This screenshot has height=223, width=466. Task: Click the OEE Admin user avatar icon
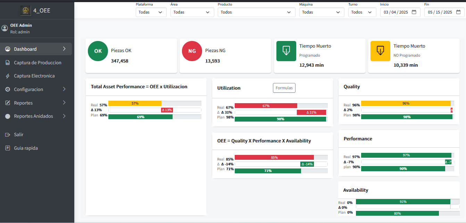[x=5, y=28]
